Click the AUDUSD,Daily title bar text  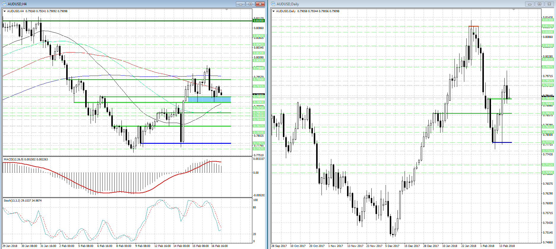pyautogui.click(x=288, y=4)
